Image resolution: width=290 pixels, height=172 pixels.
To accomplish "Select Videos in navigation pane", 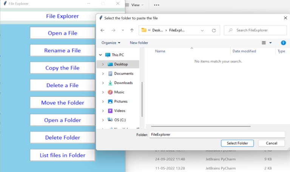I will click(120, 111).
